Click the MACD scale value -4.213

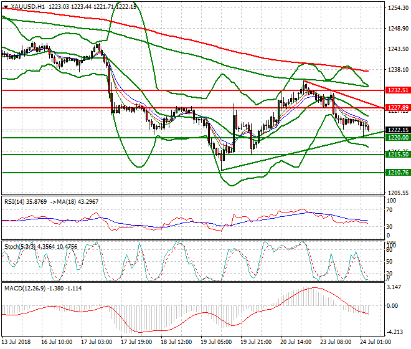(x=394, y=332)
